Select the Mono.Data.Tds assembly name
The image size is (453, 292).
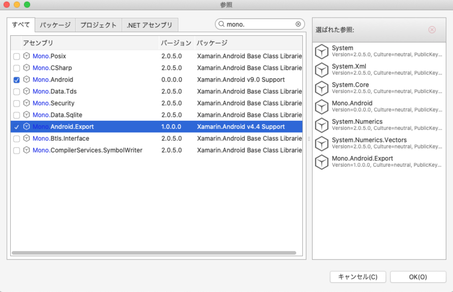coord(54,91)
